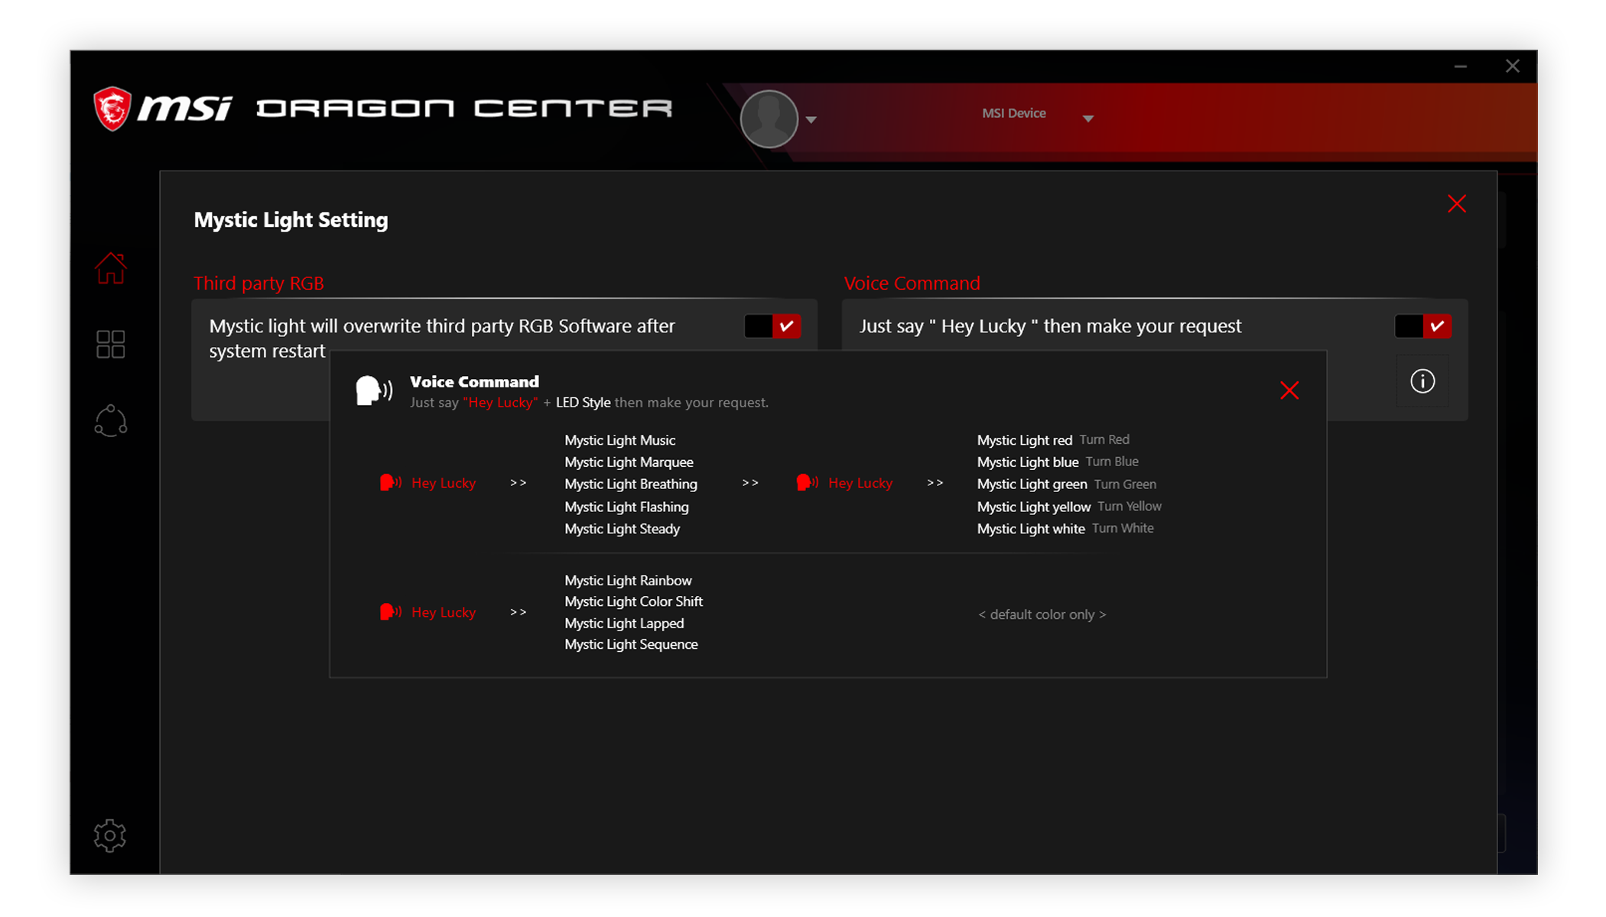Click the Voice Command info icon
Image resolution: width=1606 pixels, height=917 pixels.
pos(1422,381)
